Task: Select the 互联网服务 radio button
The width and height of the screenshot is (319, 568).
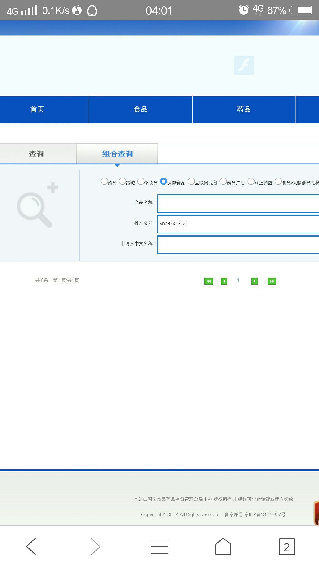Action: 191,181
